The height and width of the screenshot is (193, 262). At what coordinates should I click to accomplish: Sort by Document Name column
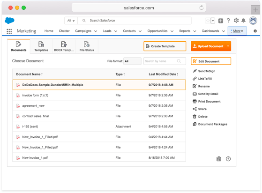29,74
